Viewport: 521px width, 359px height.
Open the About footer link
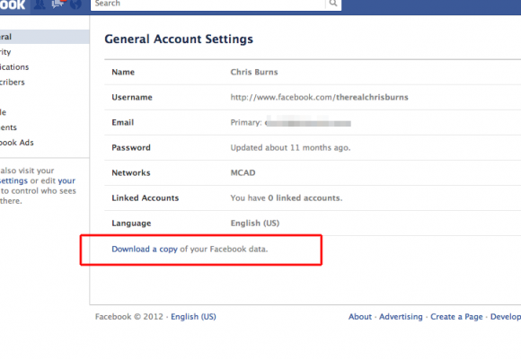point(360,317)
